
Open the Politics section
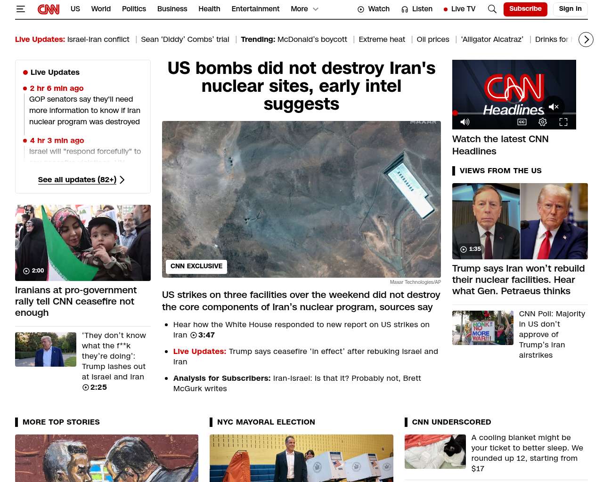134,9
